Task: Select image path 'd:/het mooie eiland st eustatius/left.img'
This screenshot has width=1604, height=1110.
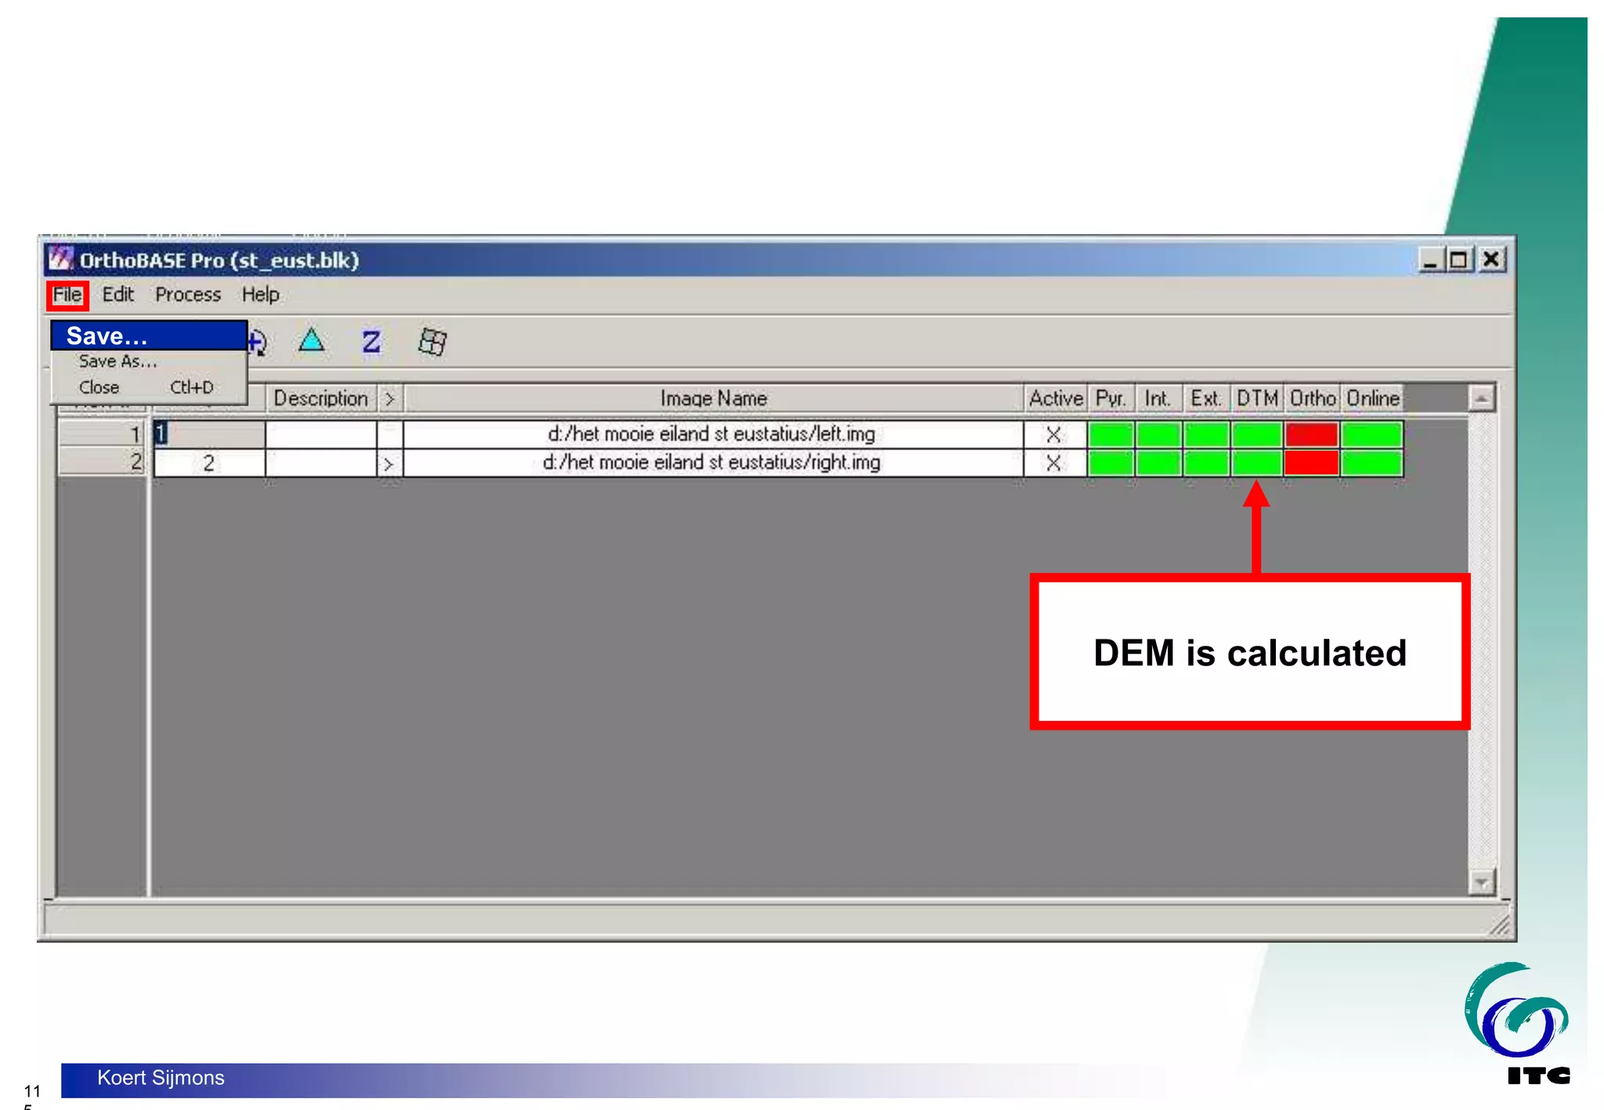Action: point(713,434)
